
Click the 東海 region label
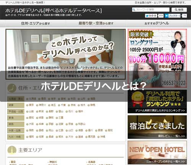(x=16, y=118)
